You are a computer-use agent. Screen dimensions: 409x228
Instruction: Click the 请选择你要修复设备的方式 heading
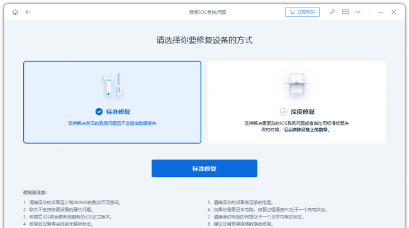click(204, 40)
